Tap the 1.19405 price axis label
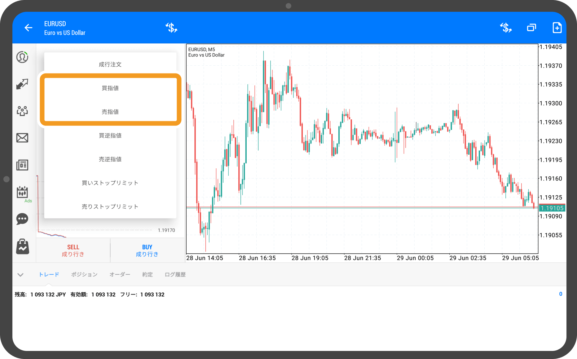The image size is (577, 359). (x=551, y=47)
